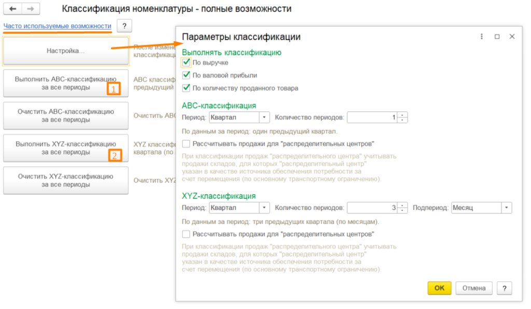This screenshot has height=309, width=531.
Task: Click text 'По данным за период: один предыдущий квартал.'
Action: pyautogui.click(x=259, y=131)
